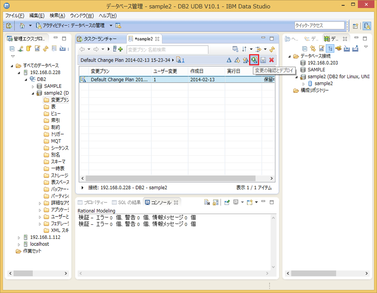Open the activity dropdown next to データベースの管理
The height and width of the screenshot is (293, 377).
click(x=111, y=26)
